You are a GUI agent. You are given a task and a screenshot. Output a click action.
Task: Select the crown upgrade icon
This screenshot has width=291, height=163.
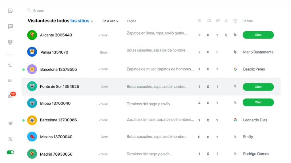point(10,123)
